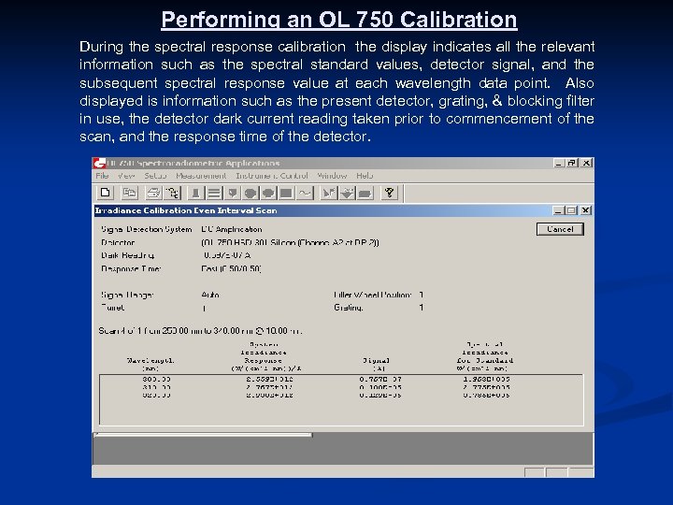Click the stamp-shaped toolbar icon
This screenshot has height=505, width=673.
(195, 194)
